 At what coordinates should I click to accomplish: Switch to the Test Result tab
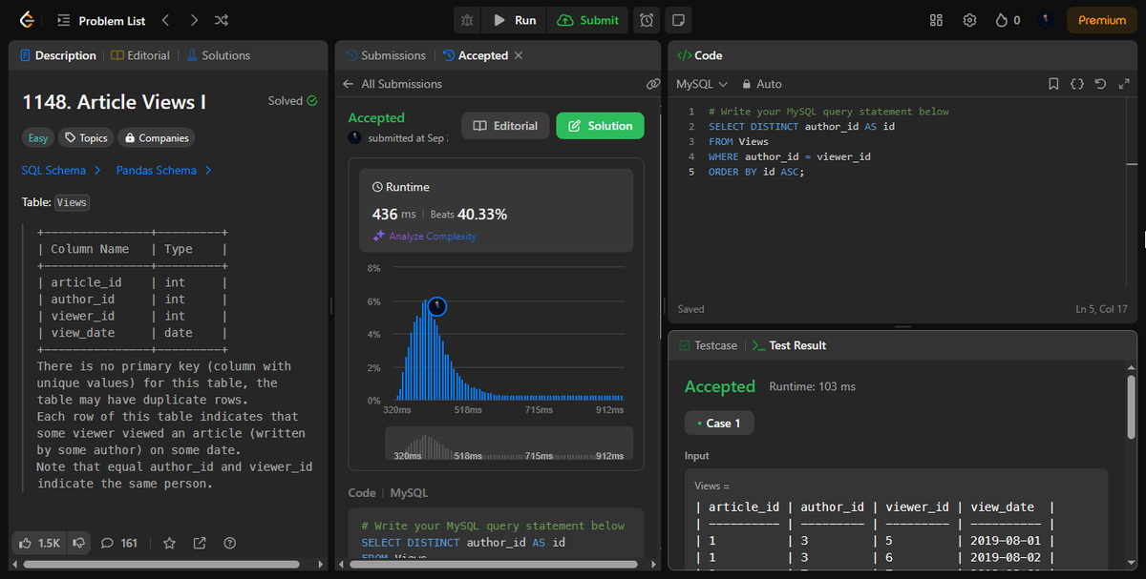pos(789,345)
